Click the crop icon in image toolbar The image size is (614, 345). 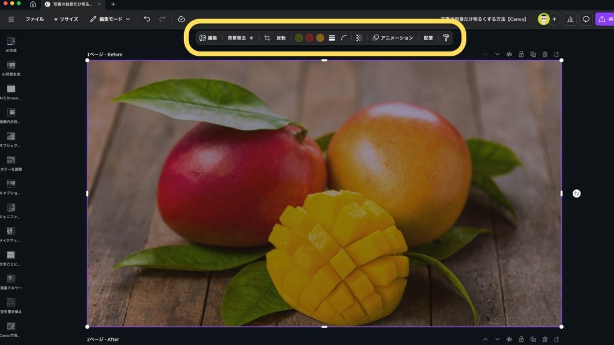pos(267,38)
